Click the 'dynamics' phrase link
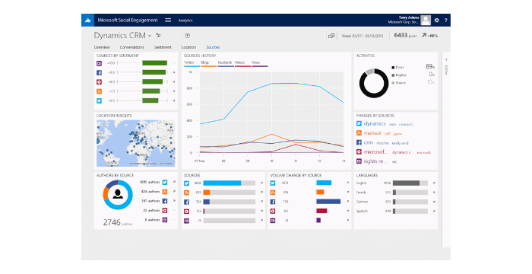Screen dimensions: 532x274 click(x=375, y=124)
